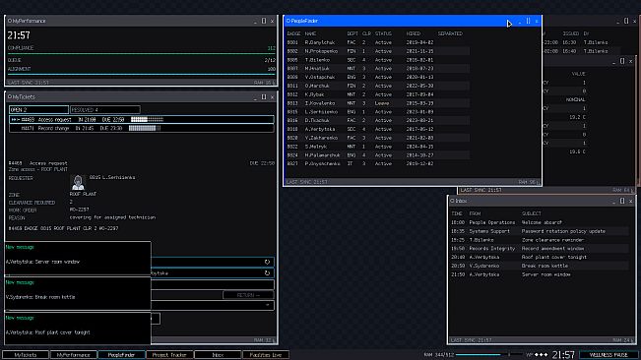The height and width of the screenshot is (360, 641).
Task: Open MyTickets from the taskbar
Action: tap(26, 355)
